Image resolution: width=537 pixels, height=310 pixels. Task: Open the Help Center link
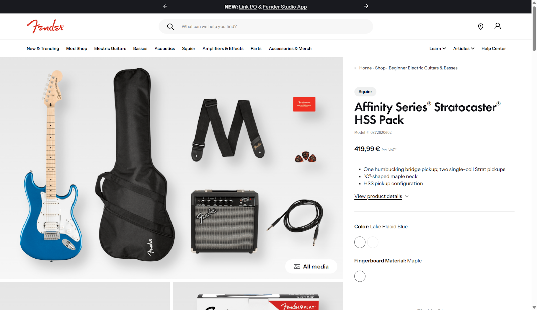[493, 49]
